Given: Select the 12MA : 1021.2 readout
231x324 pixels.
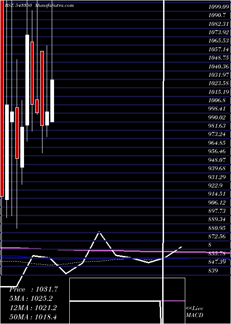Looking at the screenshot, I should [x=33, y=308].
